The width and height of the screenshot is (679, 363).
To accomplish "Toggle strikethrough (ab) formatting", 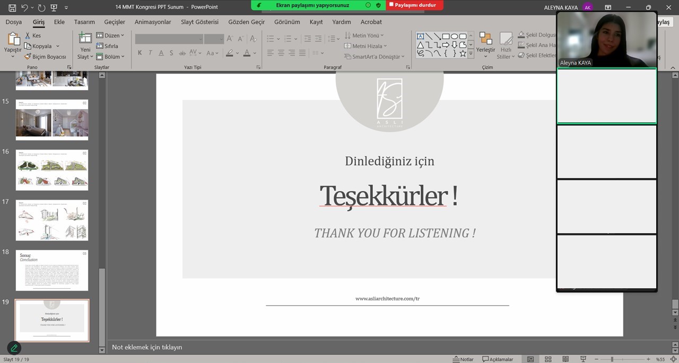I will click(x=182, y=53).
